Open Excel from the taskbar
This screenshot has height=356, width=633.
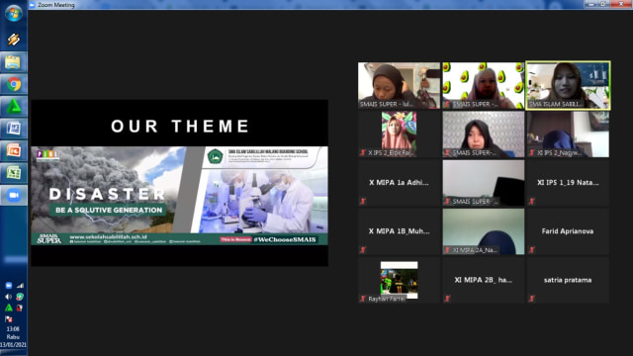pyautogui.click(x=13, y=173)
